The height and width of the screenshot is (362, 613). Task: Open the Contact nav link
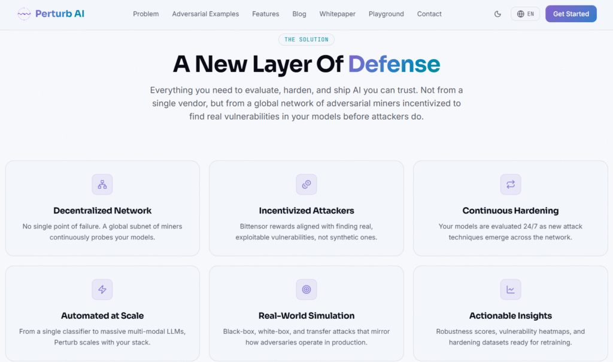click(429, 14)
